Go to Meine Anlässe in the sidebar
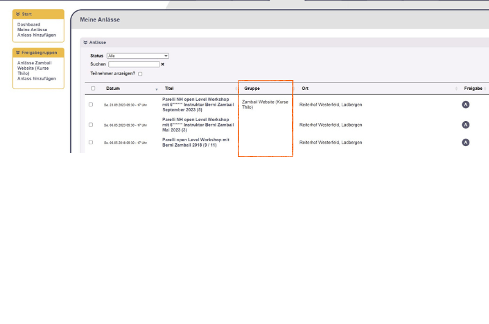This screenshot has width=489, height=324. click(32, 29)
